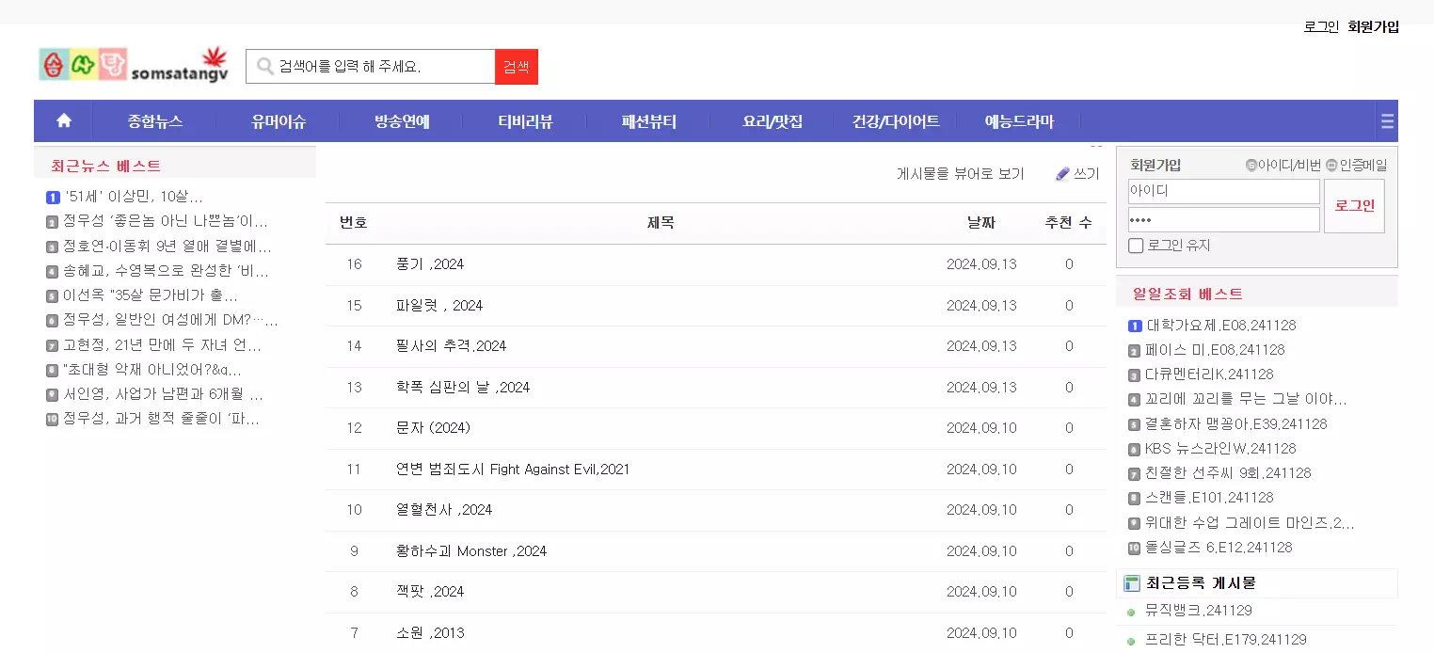
Task: Click the password input field
Action: [1223, 220]
